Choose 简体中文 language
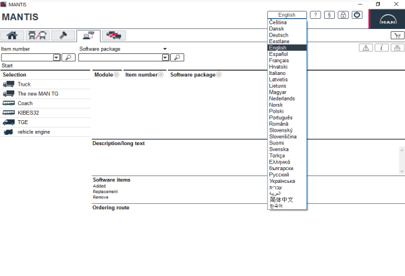Viewport: 405px width, 276px height. pyautogui.click(x=287, y=200)
